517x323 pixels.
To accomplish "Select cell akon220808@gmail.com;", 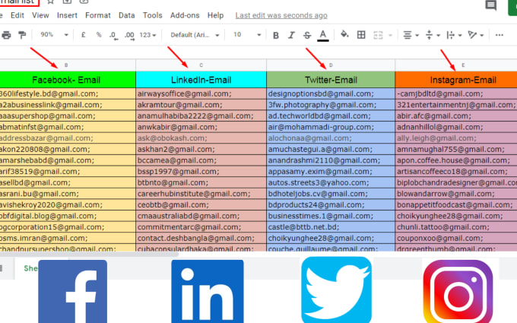I will tap(68, 149).
